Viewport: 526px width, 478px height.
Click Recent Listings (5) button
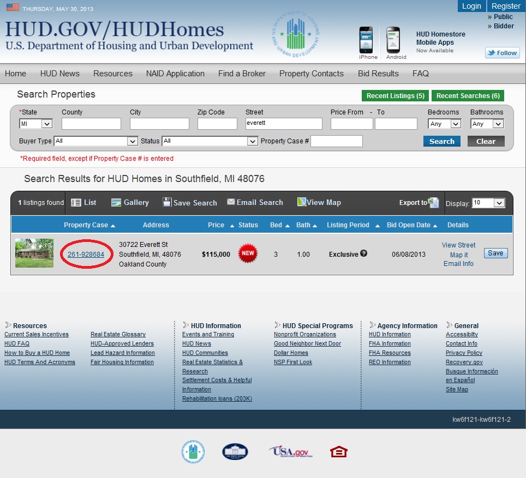(395, 96)
